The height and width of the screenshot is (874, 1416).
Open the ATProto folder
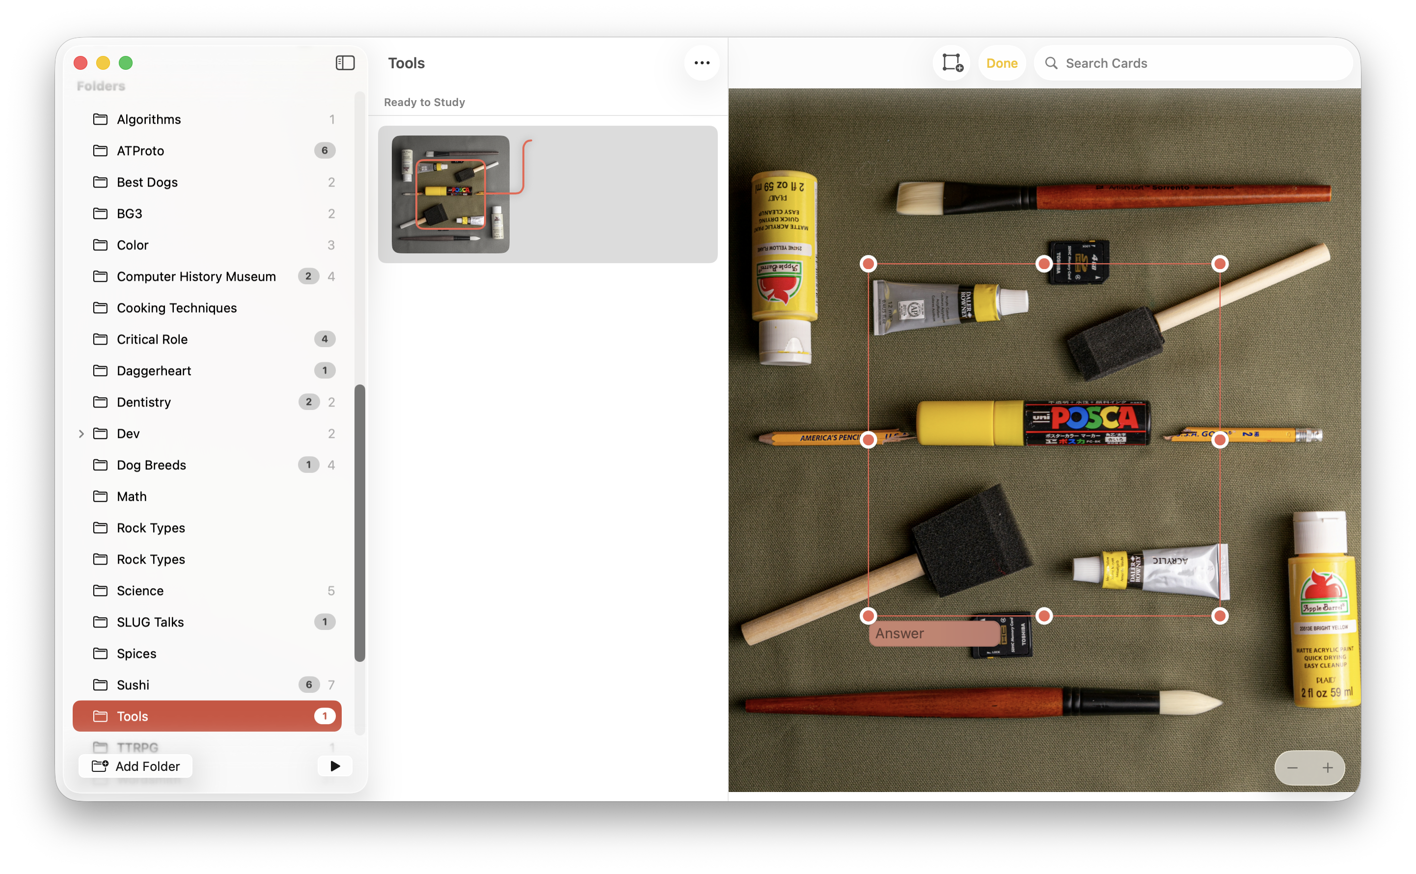(207, 150)
